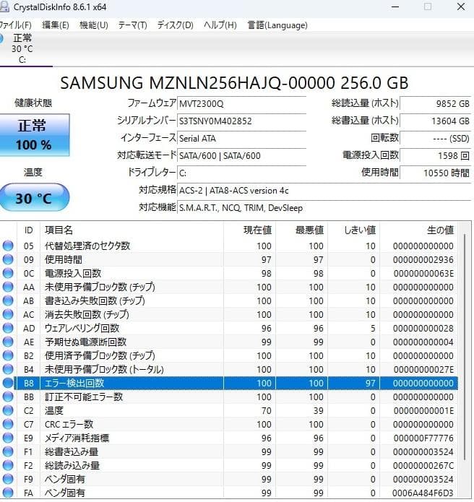Click the total host writes value 13604 GB
The height and width of the screenshot is (502, 474).
[x=435, y=121]
